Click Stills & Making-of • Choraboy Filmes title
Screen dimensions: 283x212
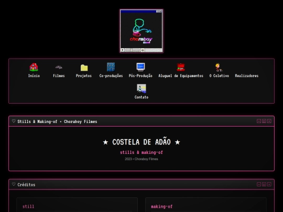pos(57,121)
